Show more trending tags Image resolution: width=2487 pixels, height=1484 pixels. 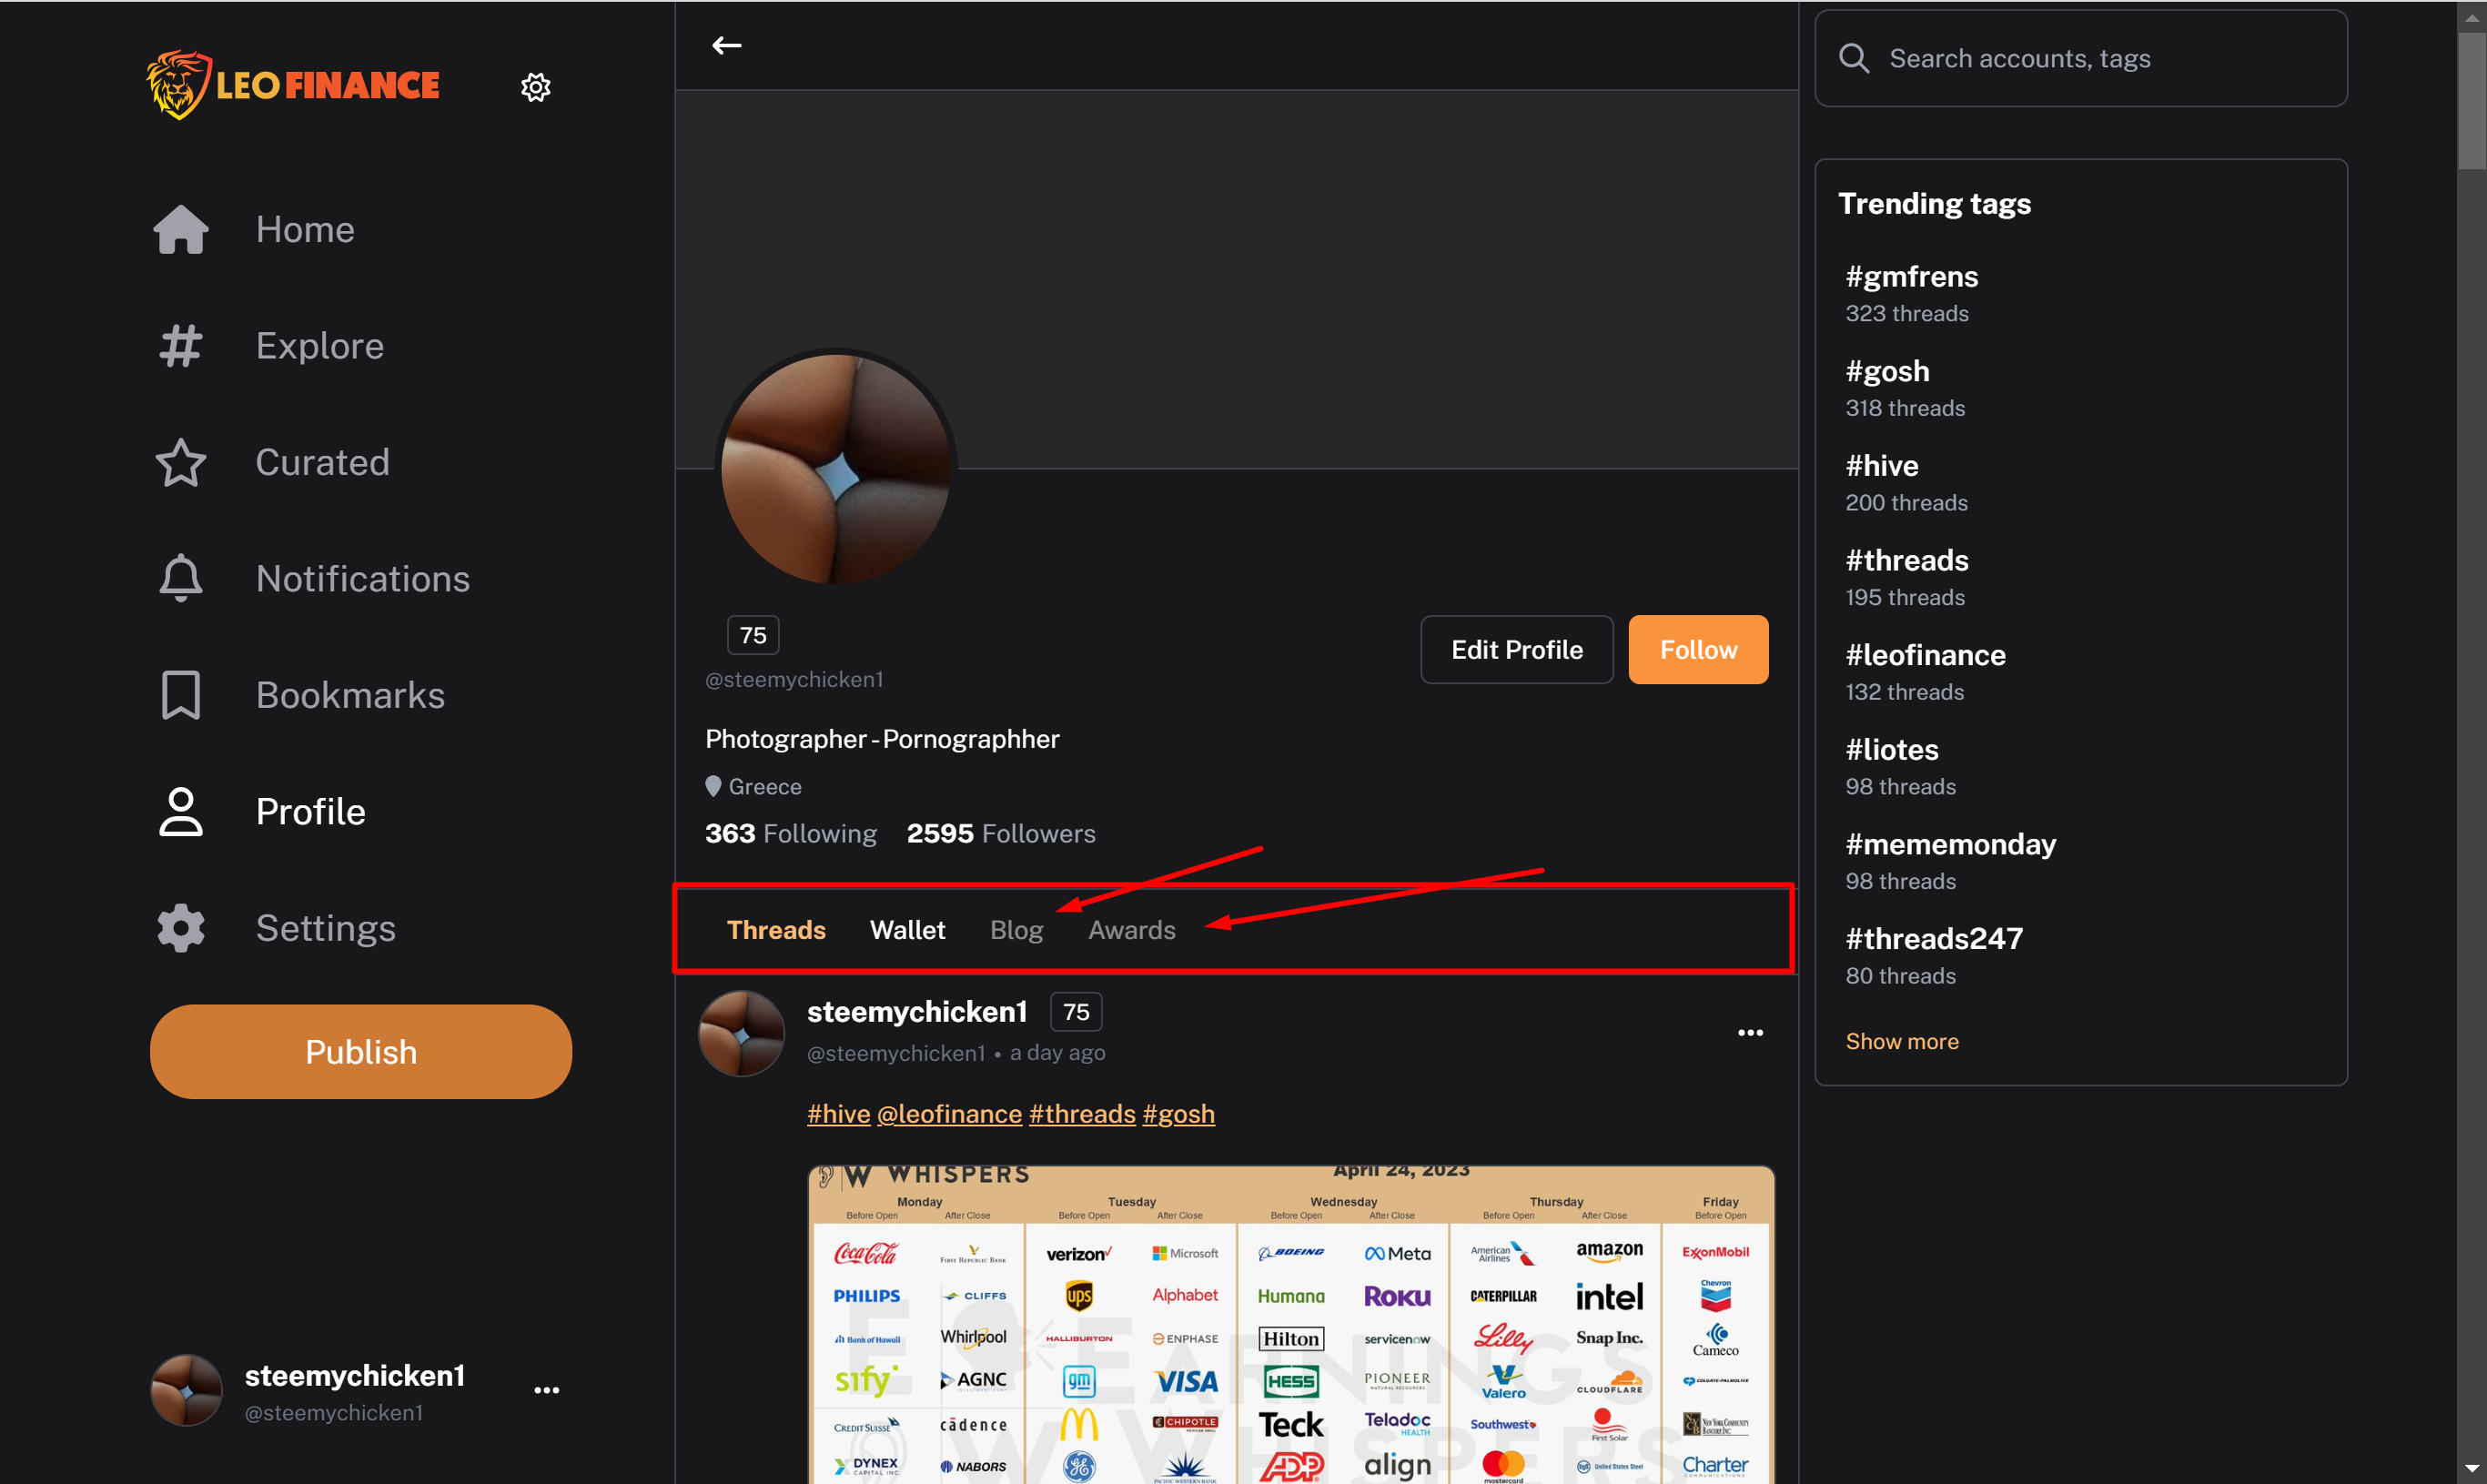(1902, 1041)
